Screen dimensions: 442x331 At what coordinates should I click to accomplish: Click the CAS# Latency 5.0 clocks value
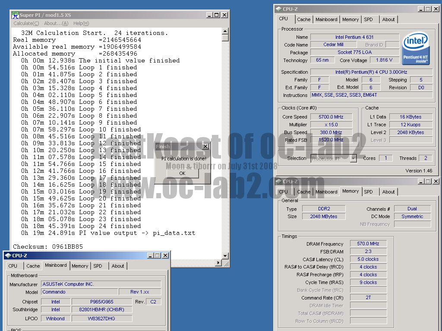368,259
